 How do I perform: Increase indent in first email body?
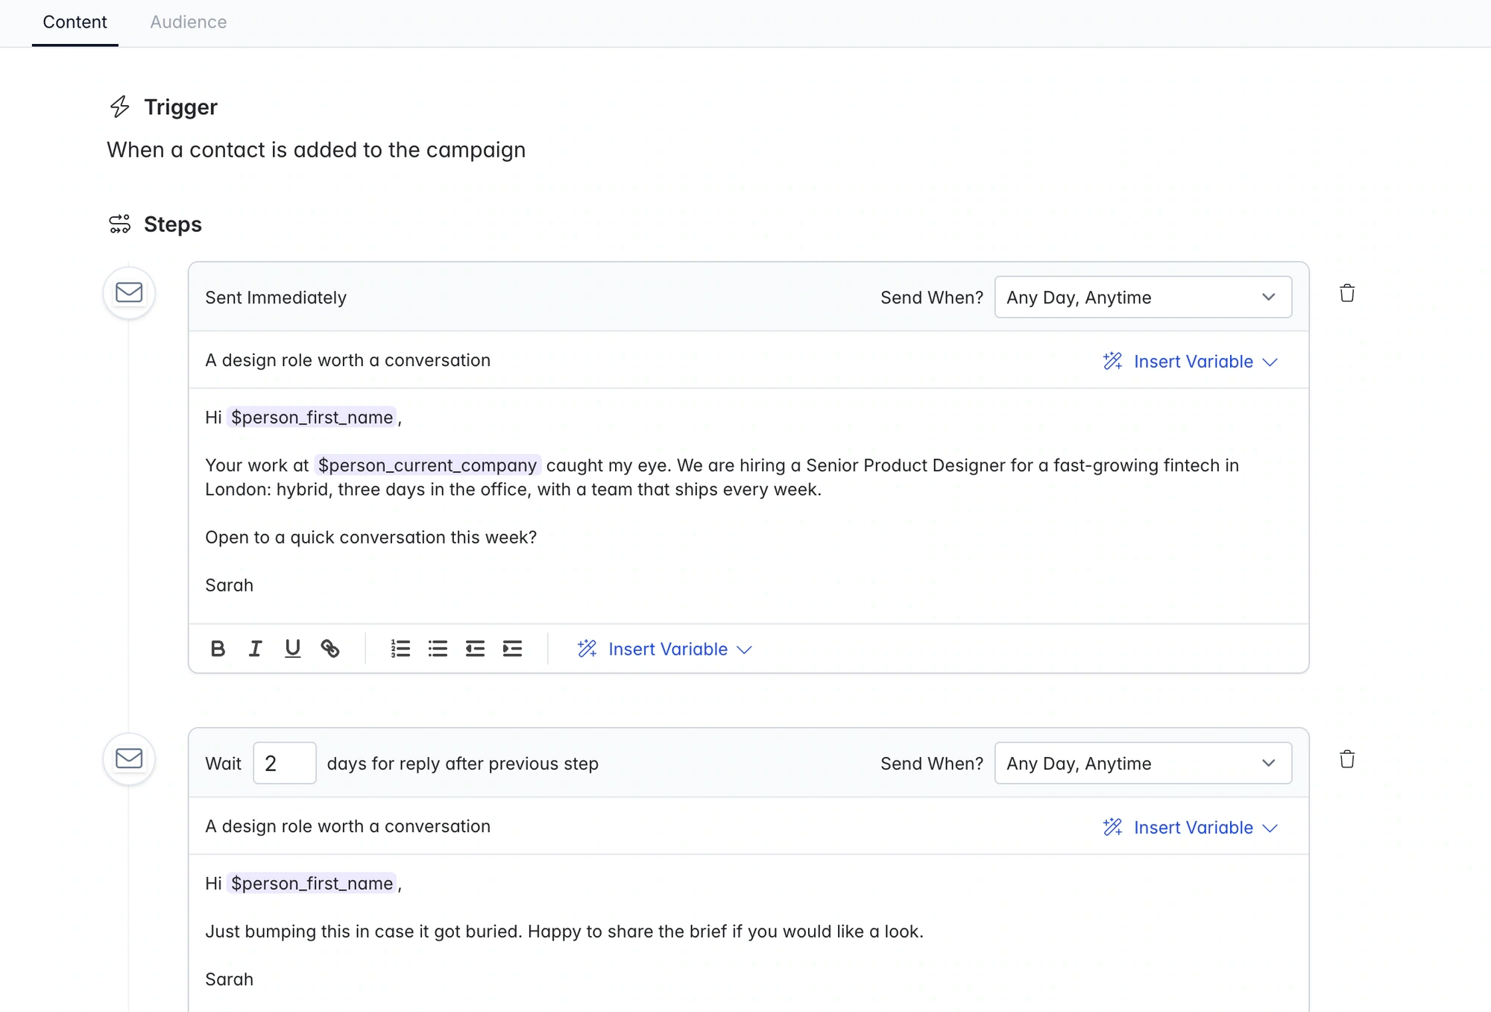click(x=512, y=649)
